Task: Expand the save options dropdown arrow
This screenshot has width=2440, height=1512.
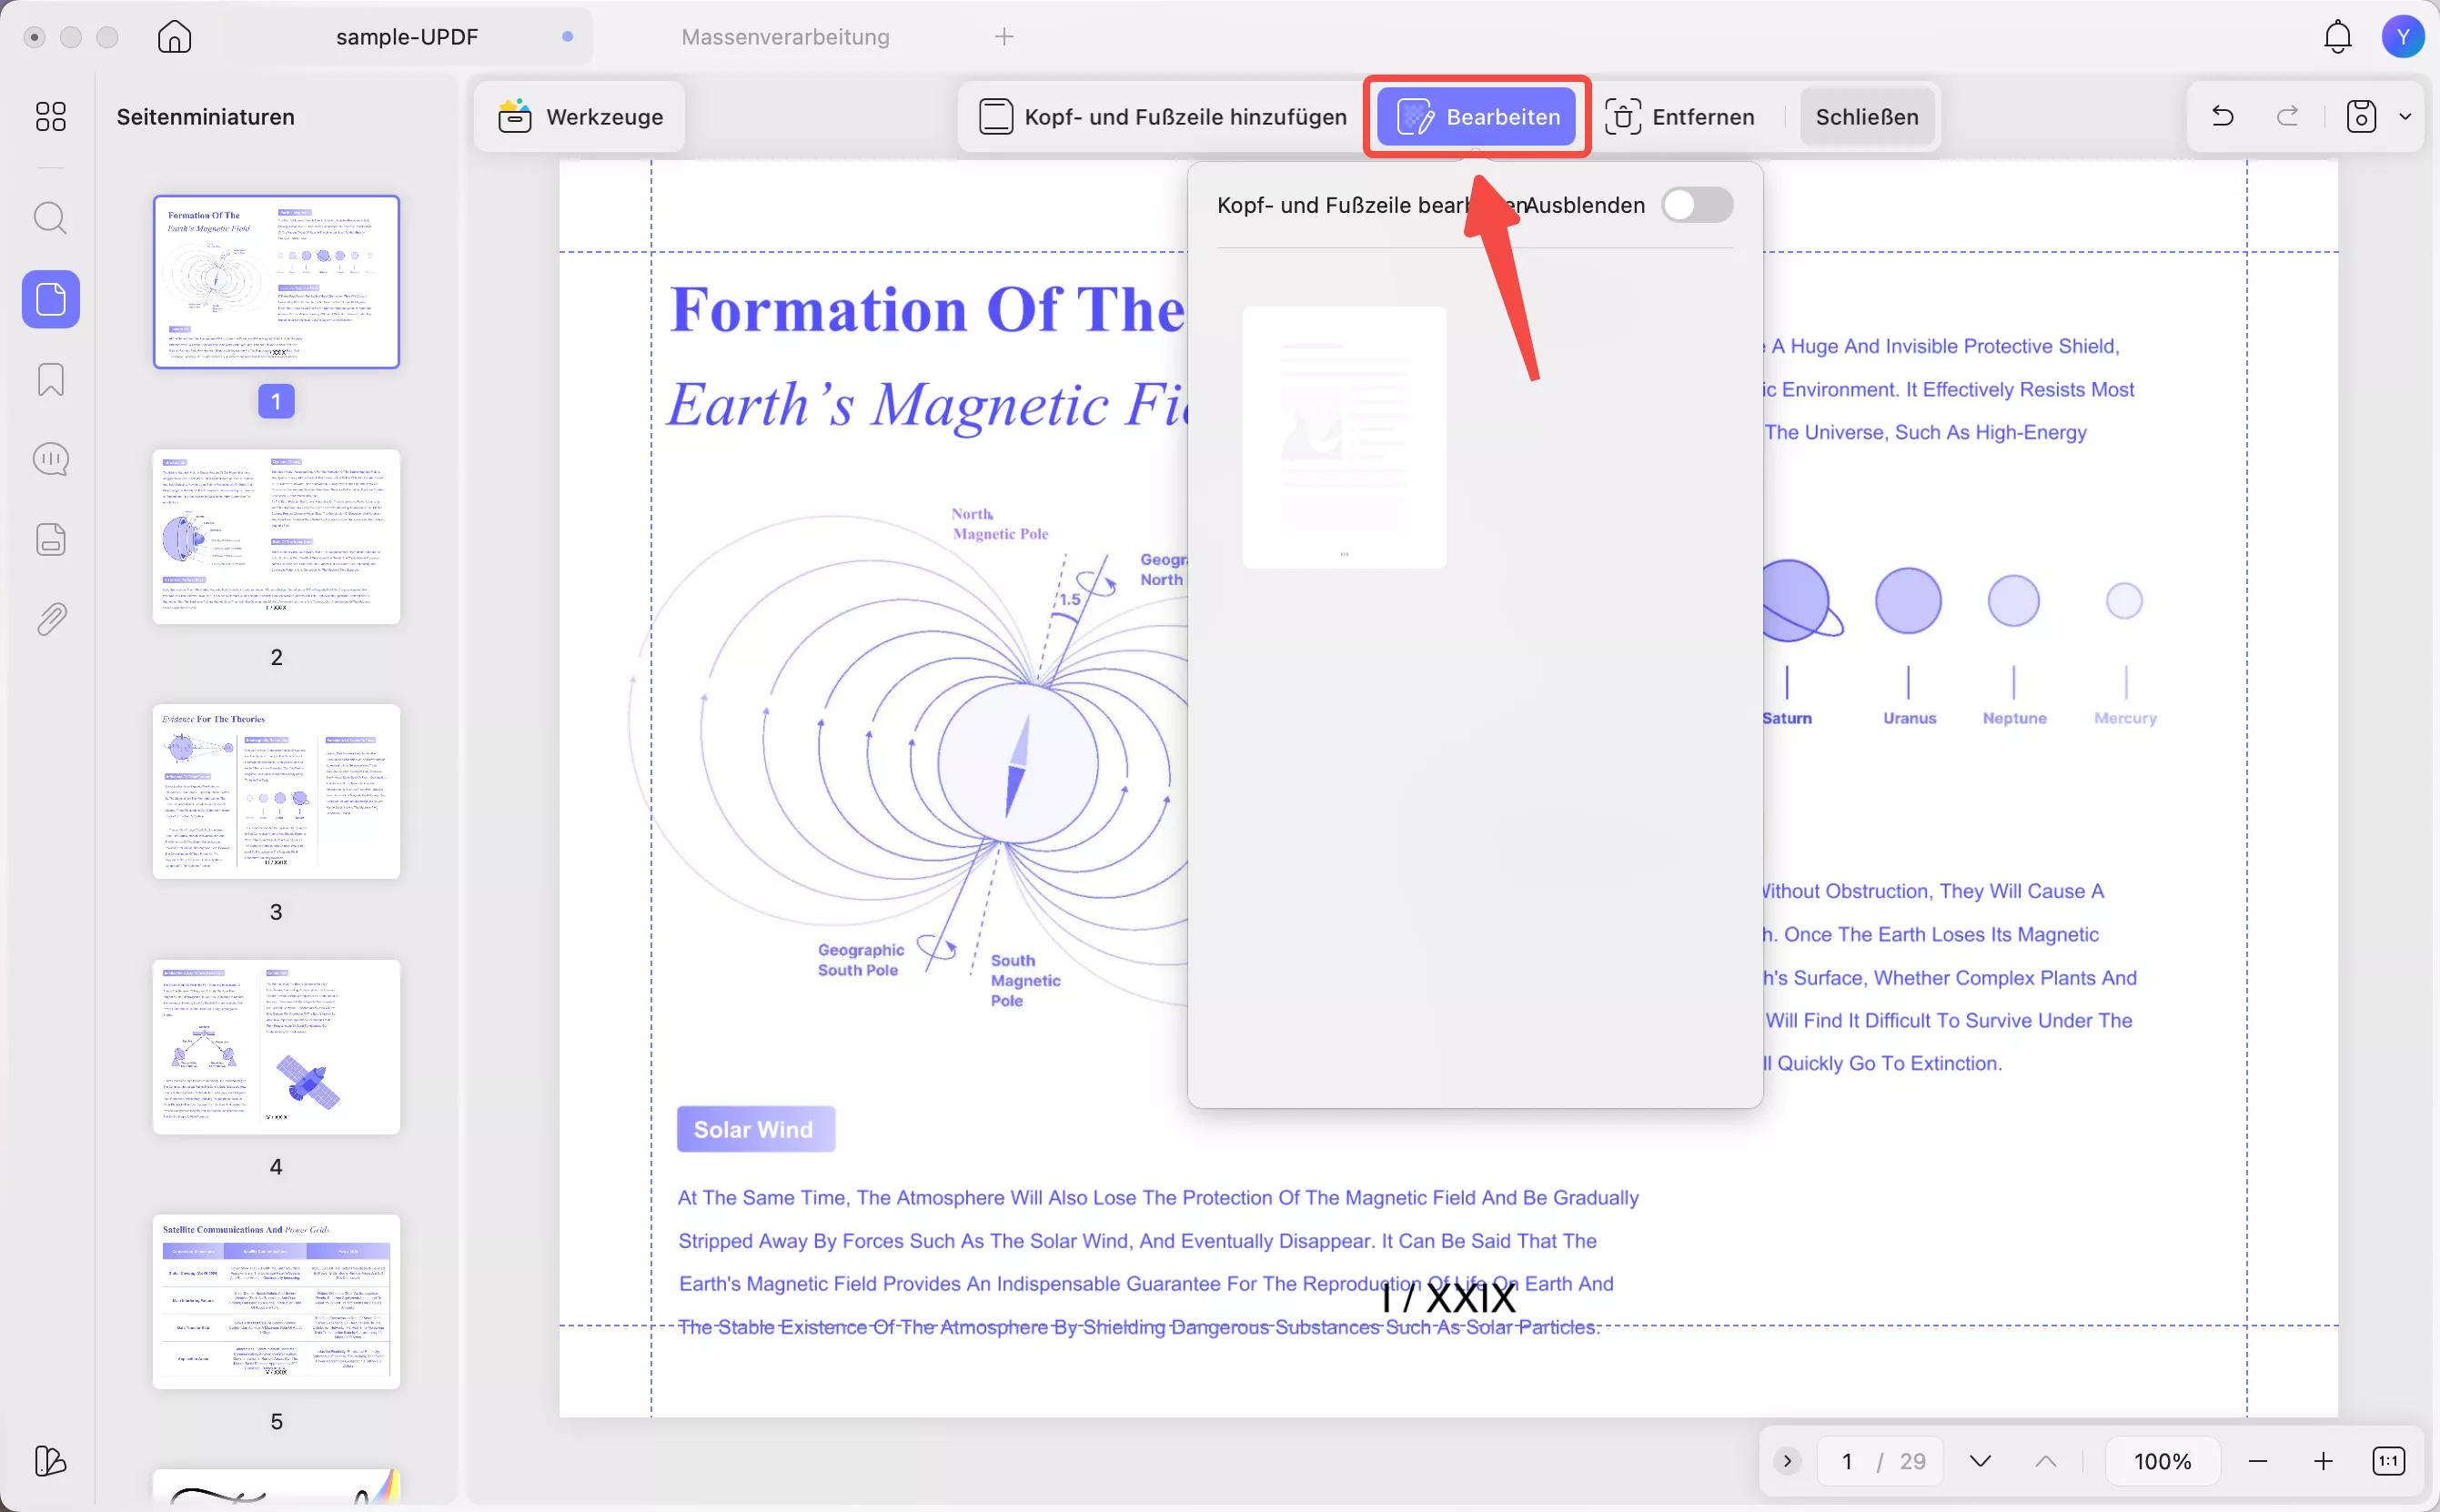Action: click(2405, 116)
